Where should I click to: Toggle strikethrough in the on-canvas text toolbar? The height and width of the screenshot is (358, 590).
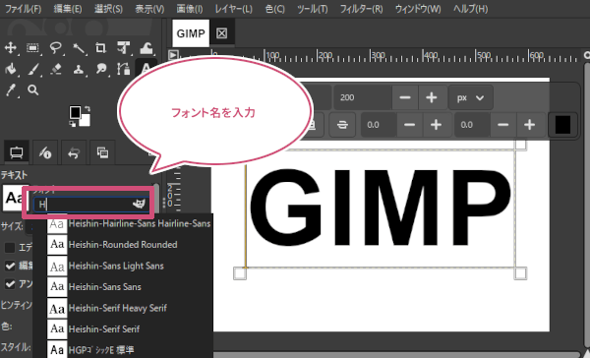pos(342,125)
